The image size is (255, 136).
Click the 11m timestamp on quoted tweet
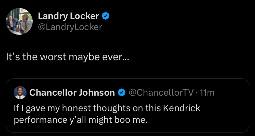(207, 93)
